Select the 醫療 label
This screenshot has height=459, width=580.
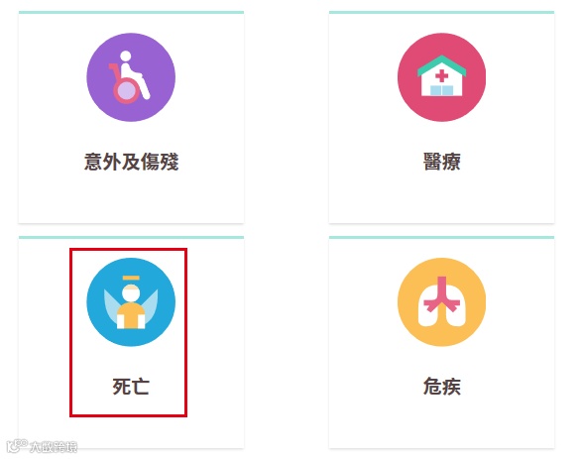pos(441,162)
